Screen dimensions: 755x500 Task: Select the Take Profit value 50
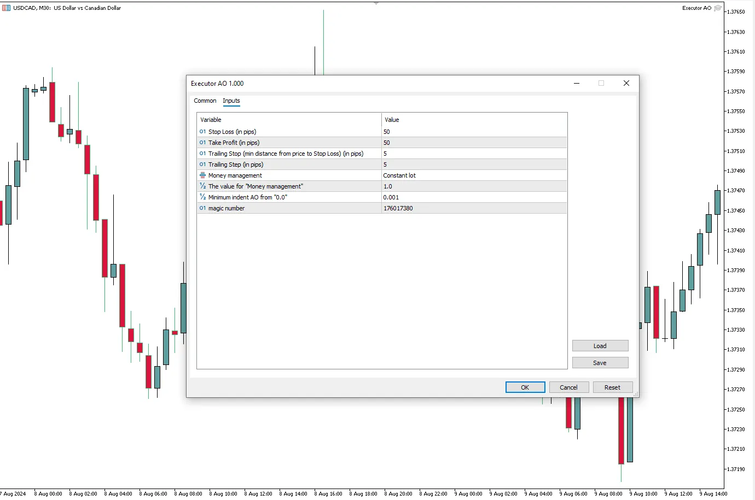[x=474, y=143]
